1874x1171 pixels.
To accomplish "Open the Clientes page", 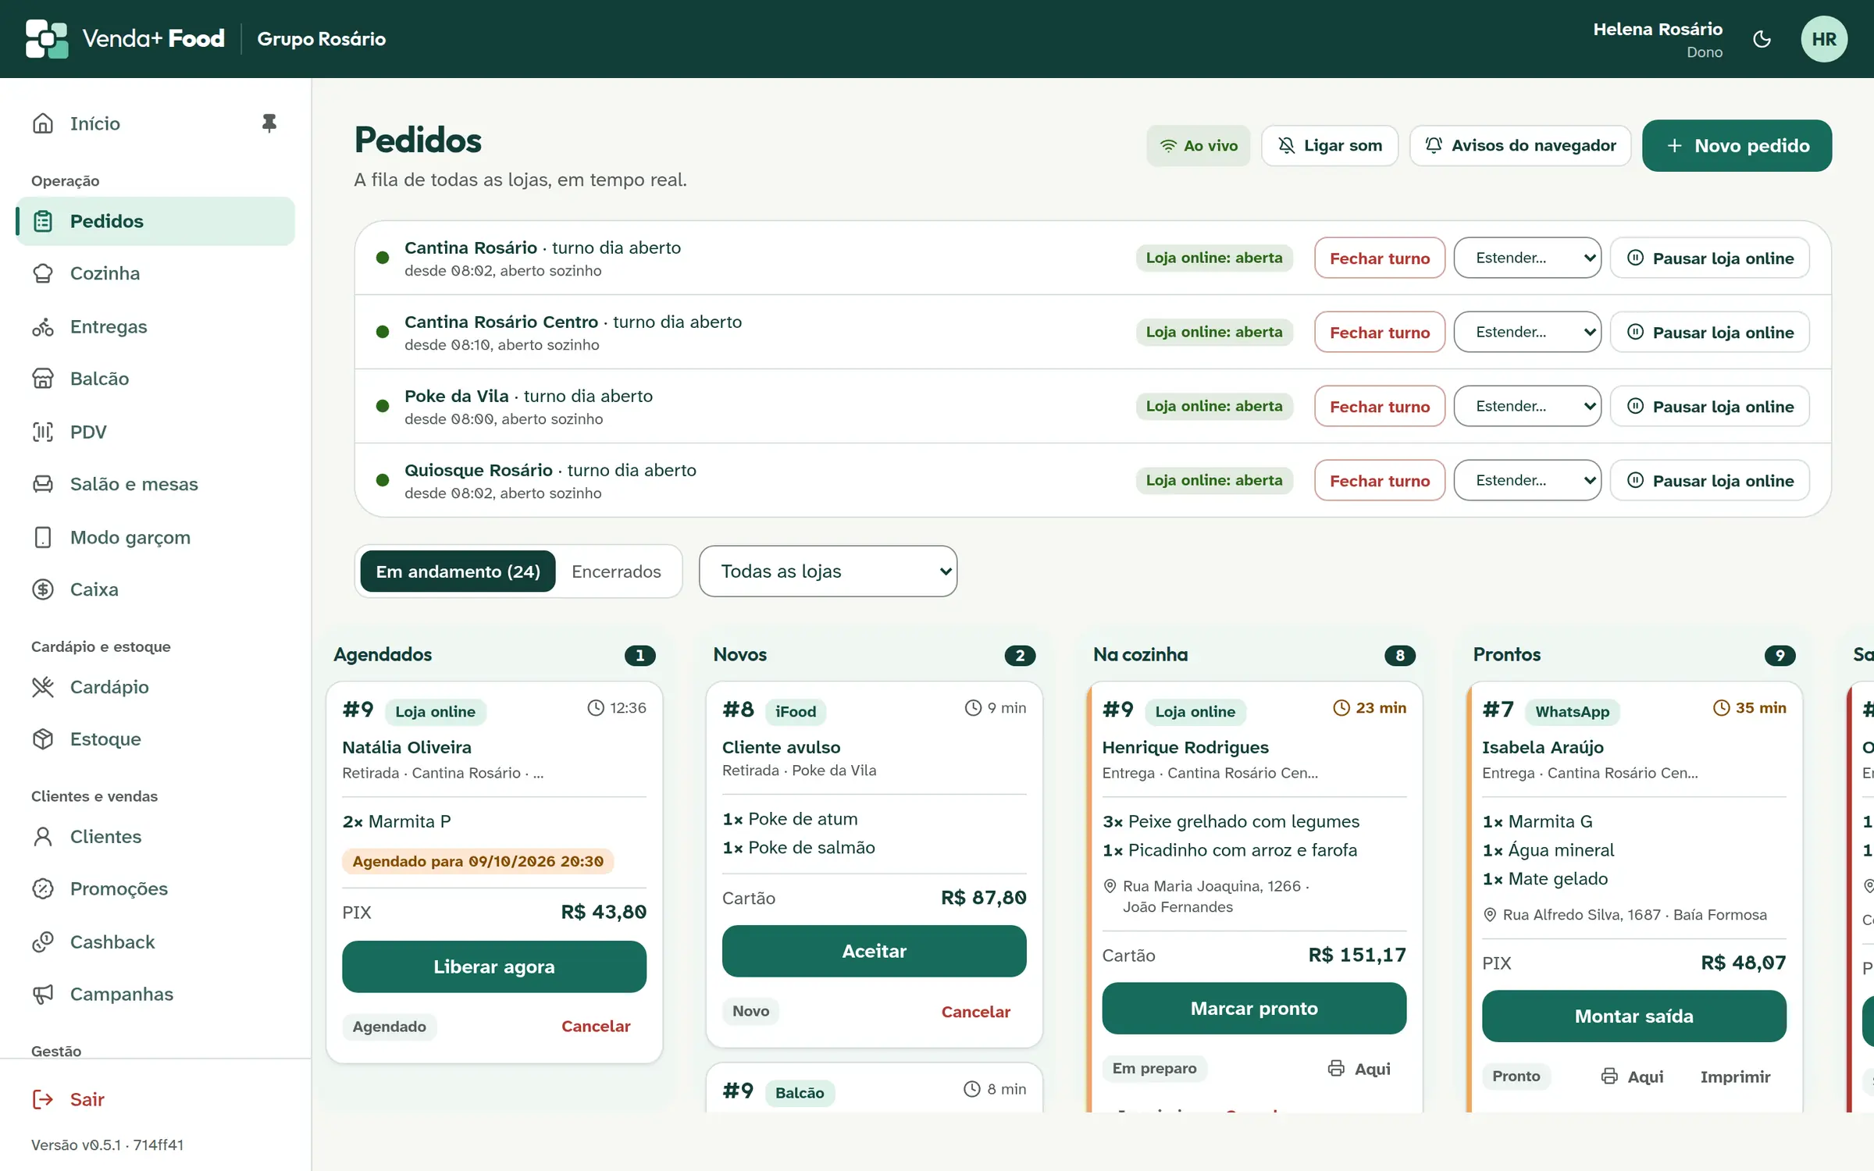I will pyautogui.click(x=155, y=837).
